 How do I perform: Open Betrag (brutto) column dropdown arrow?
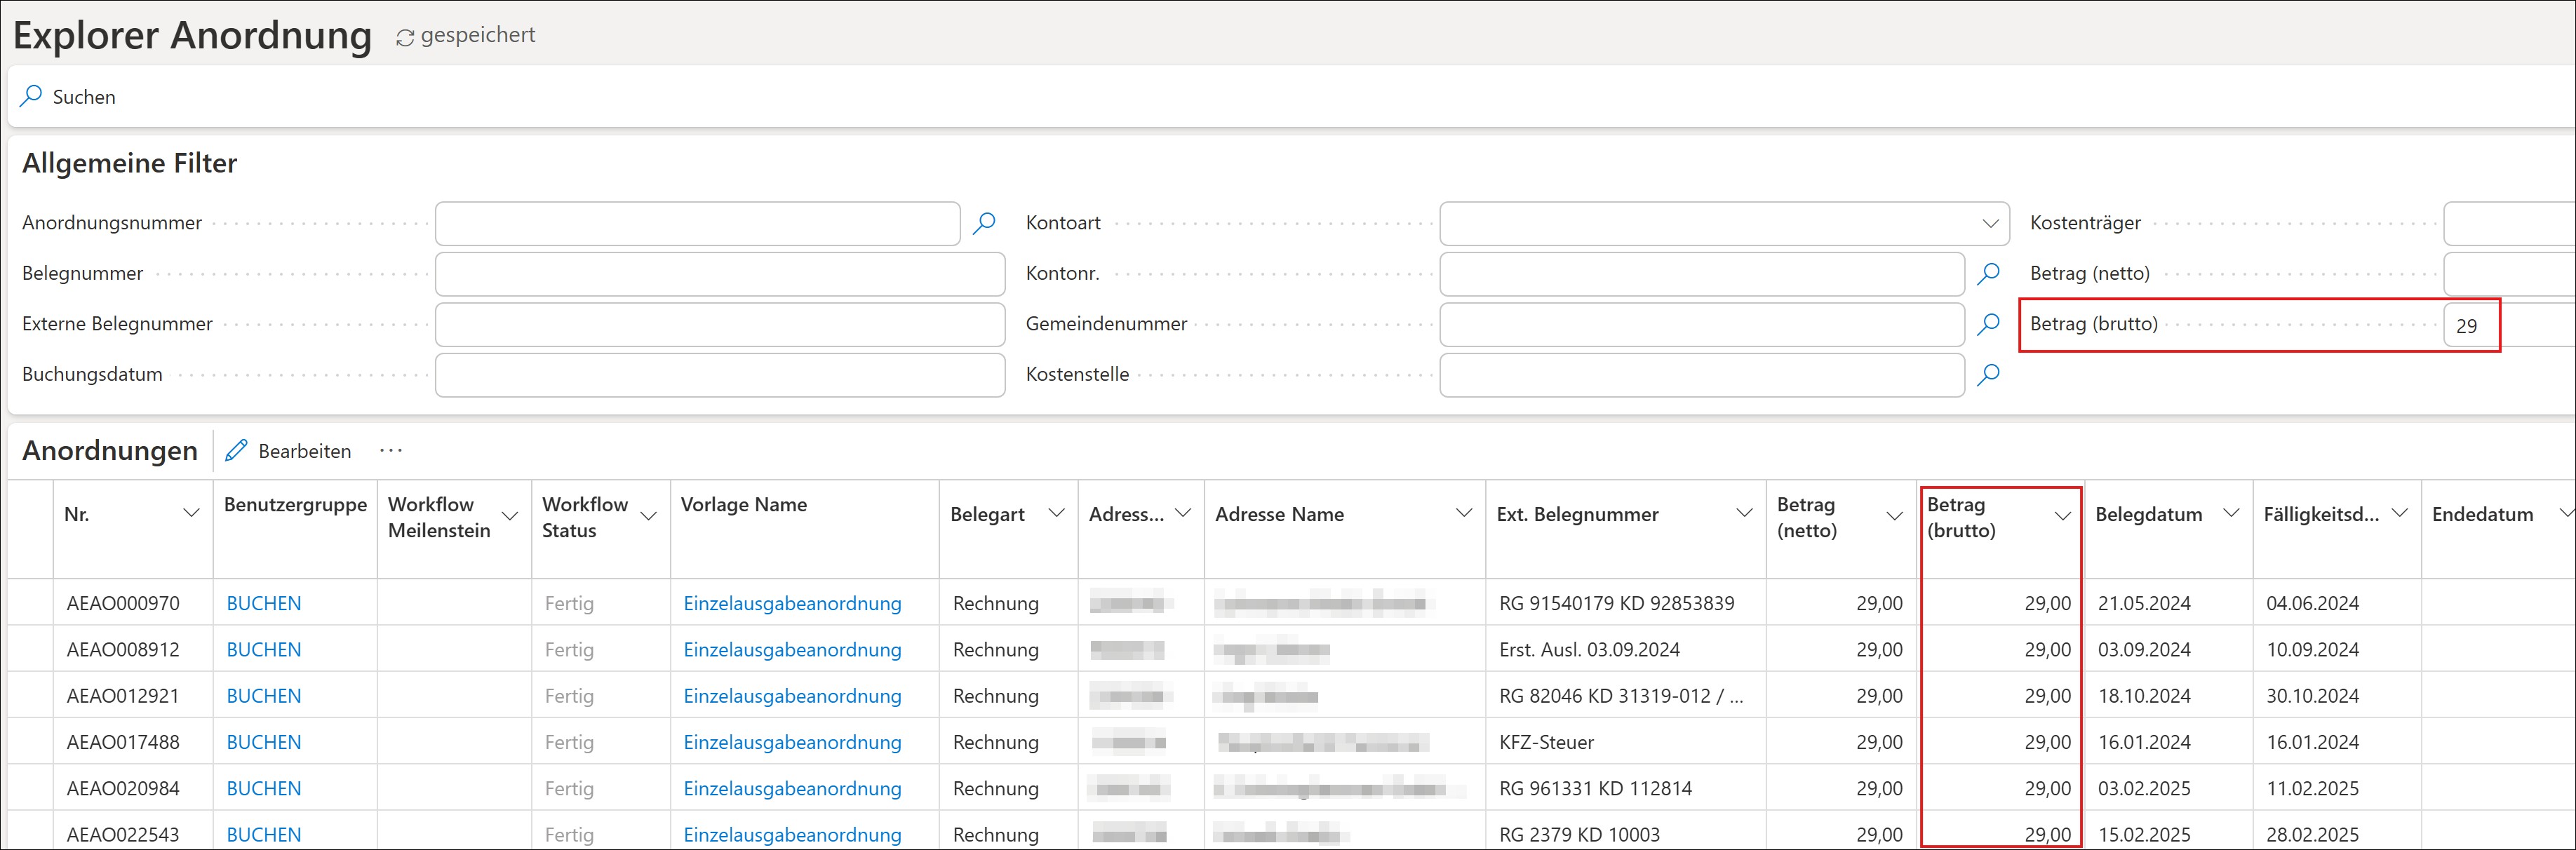click(x=2062, y=516)
